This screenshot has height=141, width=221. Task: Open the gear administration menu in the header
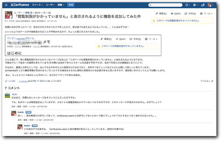point(195,5)
